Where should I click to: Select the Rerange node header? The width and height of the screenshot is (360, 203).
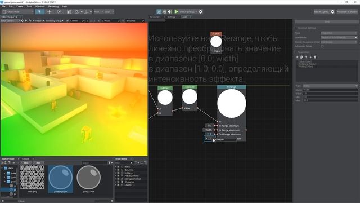pyautogui.click(x=231, y=87)
